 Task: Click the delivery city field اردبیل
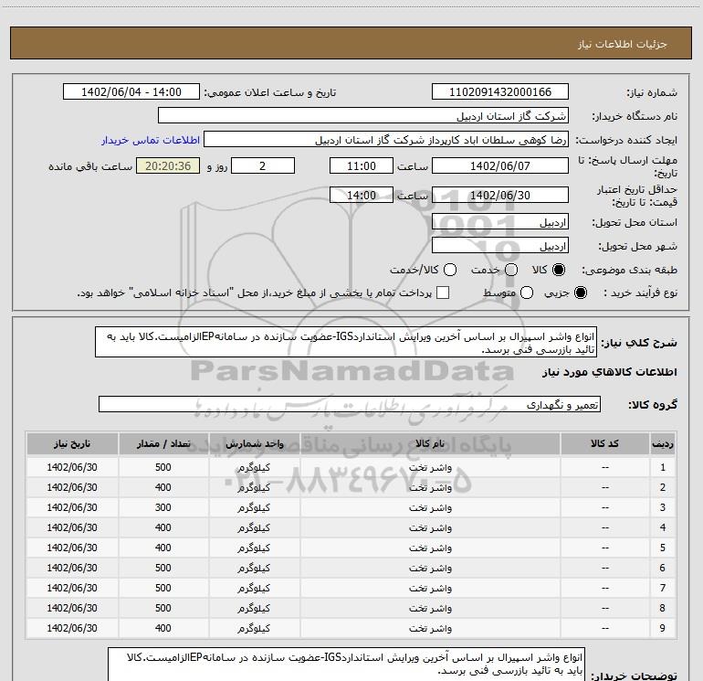tap(500, 246)
